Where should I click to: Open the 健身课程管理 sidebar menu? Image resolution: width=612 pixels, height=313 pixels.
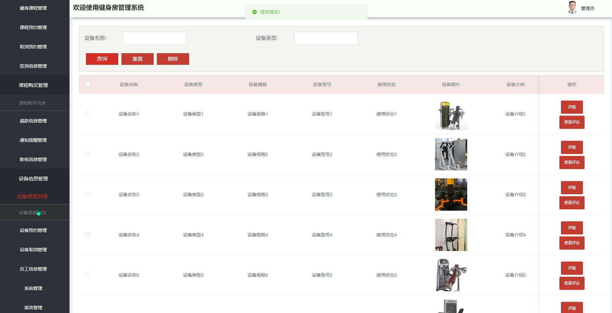[33, 8]
